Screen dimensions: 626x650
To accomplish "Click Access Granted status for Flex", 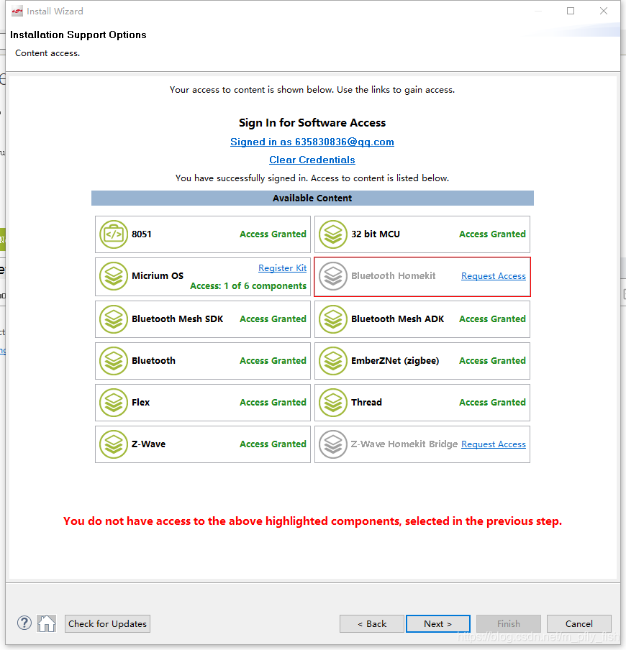I will 273,403.
